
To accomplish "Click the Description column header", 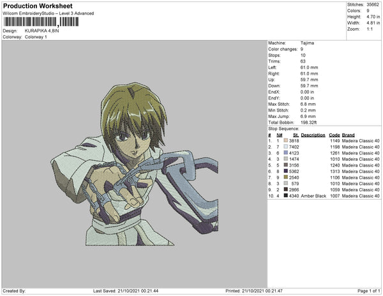I will coord(313,135).
